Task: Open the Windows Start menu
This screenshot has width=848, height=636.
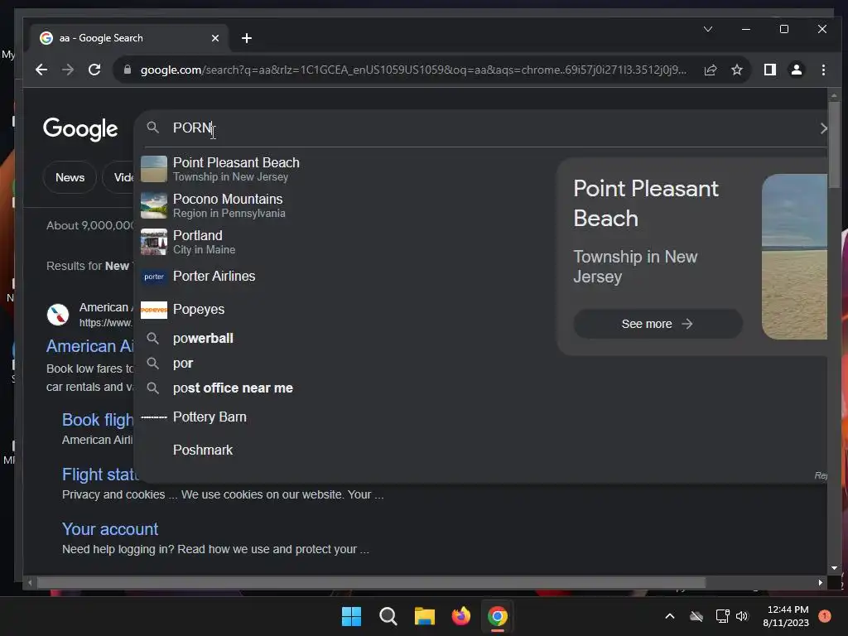Action: pos(351,616)
